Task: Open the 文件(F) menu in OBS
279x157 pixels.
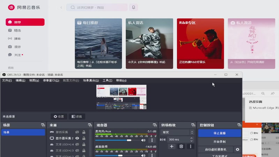Action: [x=7, y=81]
